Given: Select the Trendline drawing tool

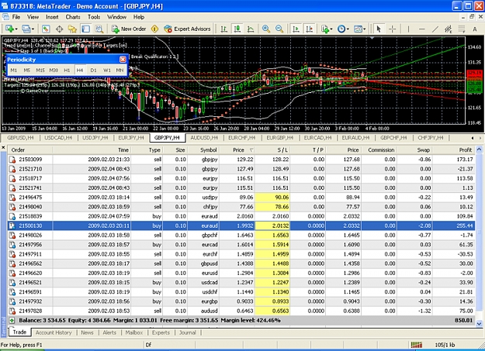Looking at the screenshot, I should click(x=435, y=29).
